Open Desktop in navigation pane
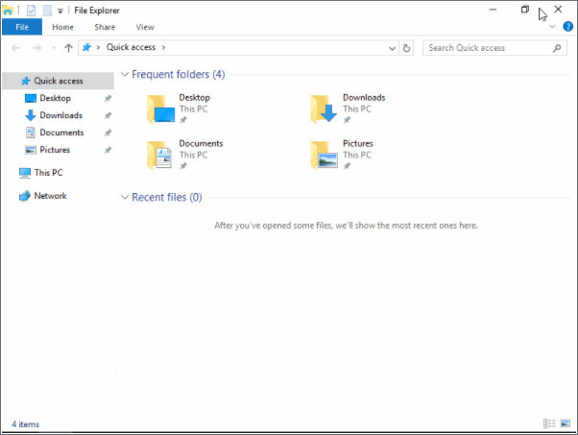This screenshot has height=435, width=578. [x=55, y=98]
